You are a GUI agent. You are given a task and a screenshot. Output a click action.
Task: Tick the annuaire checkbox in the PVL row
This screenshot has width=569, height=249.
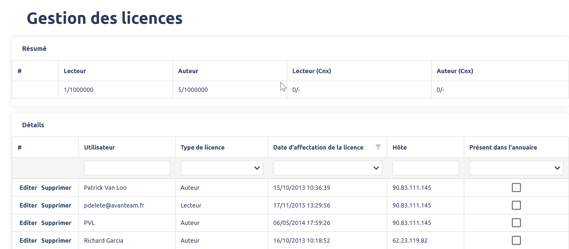(516, 223)
